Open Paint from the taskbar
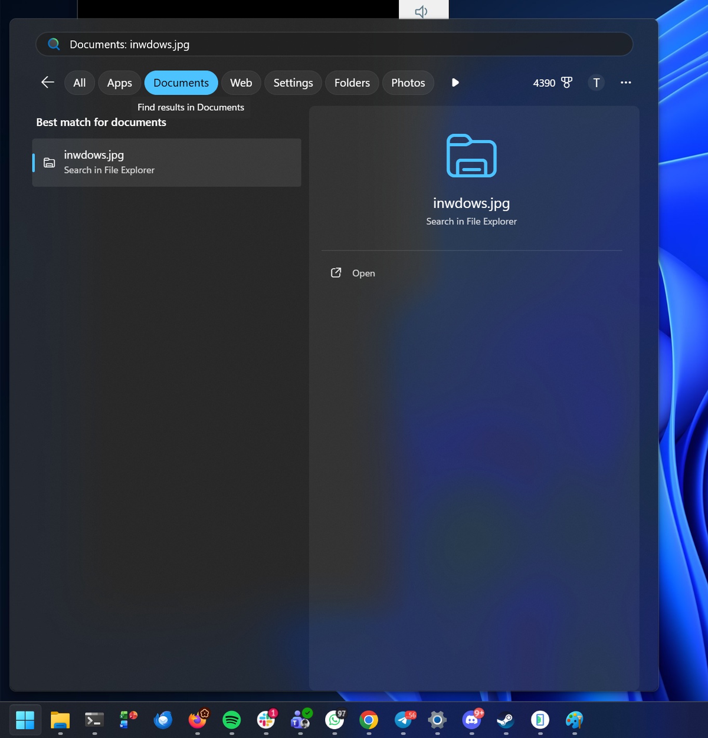The width and height of the screenshot is (708, 738). click(574, 720)
